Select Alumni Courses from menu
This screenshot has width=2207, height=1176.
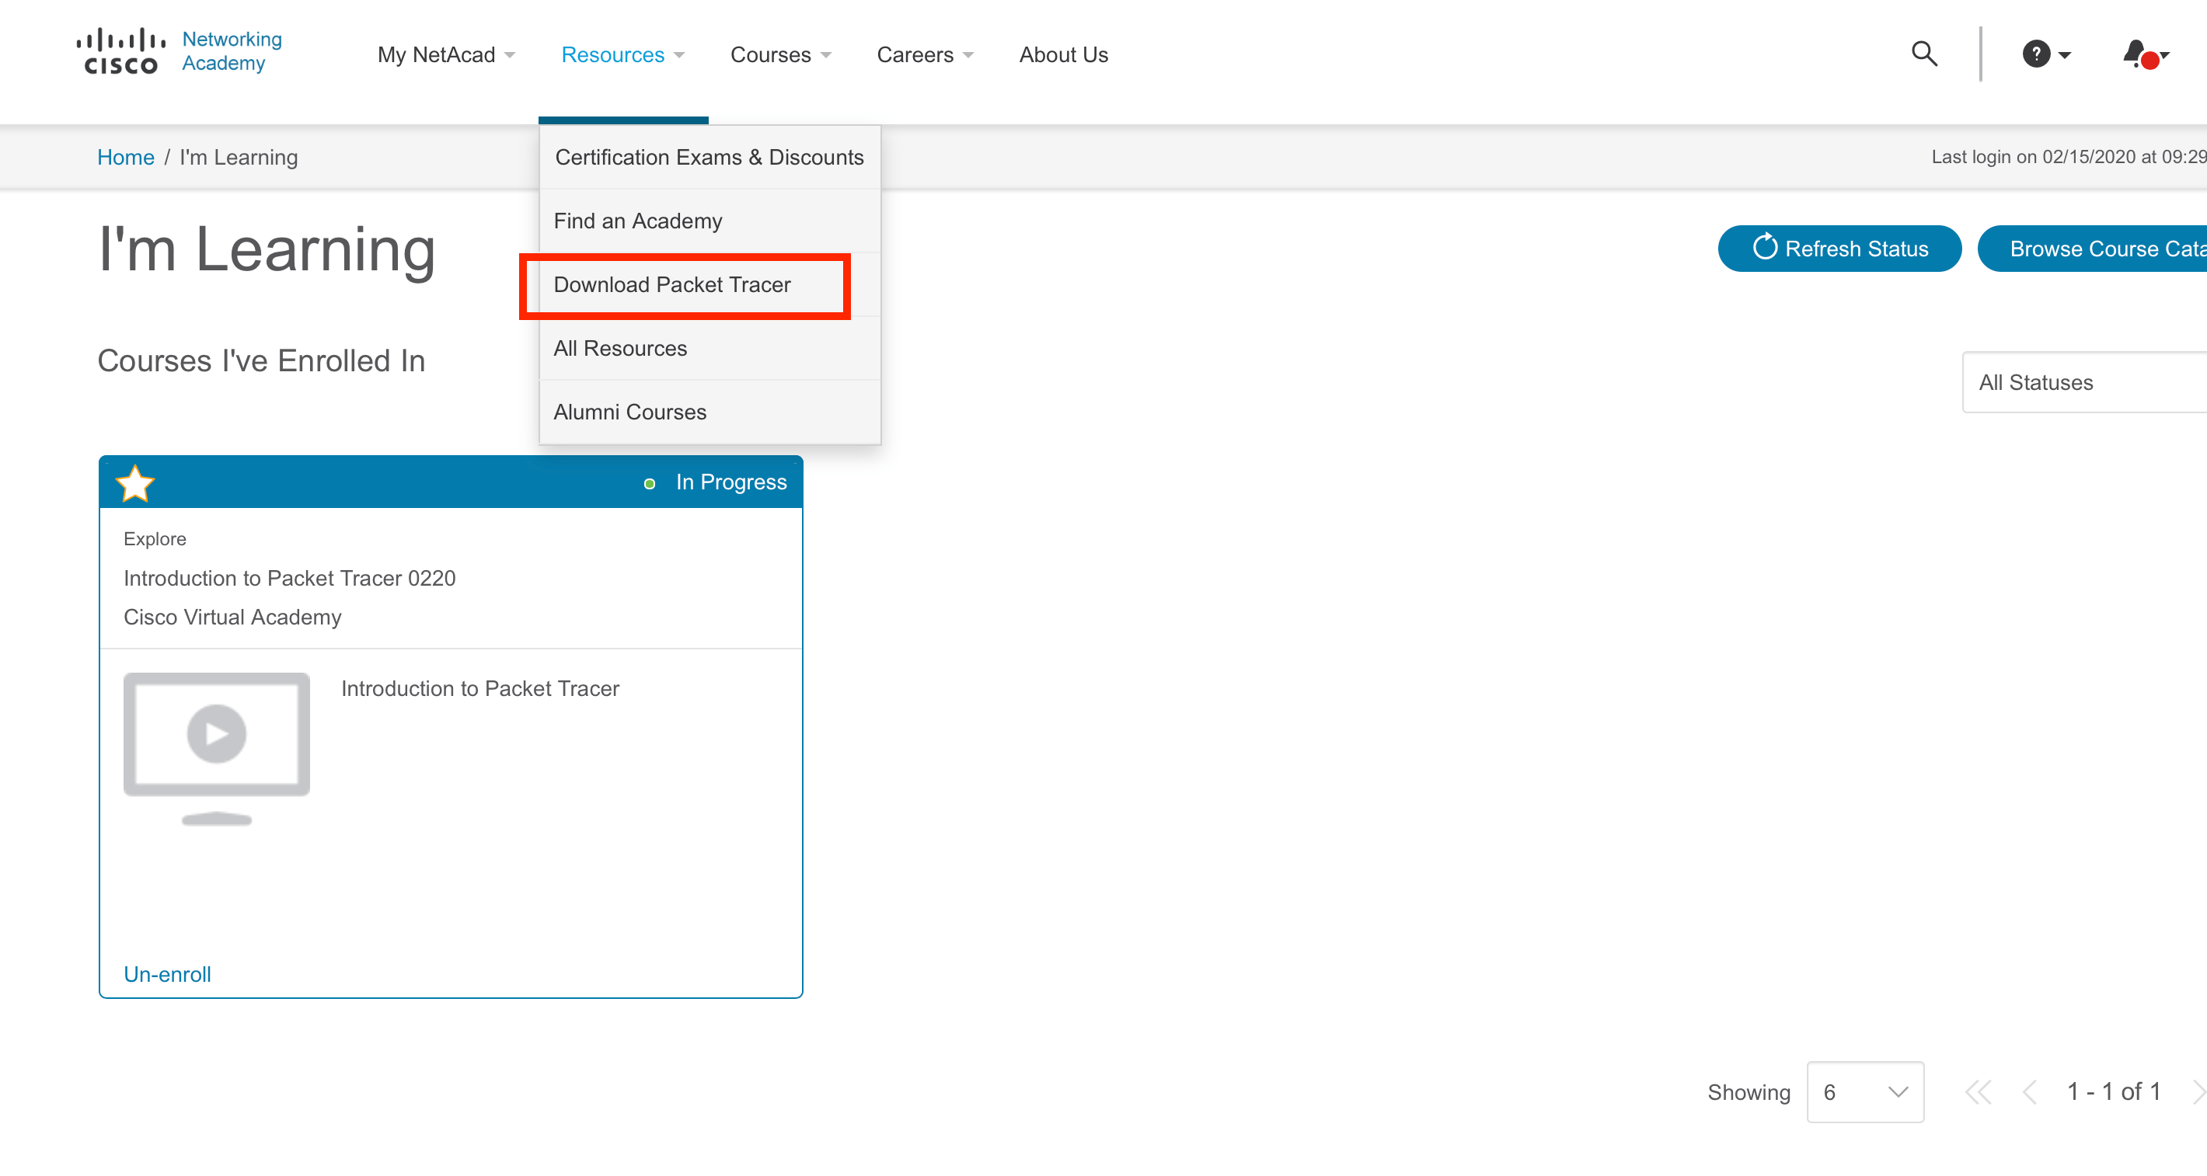pos(629,412)
